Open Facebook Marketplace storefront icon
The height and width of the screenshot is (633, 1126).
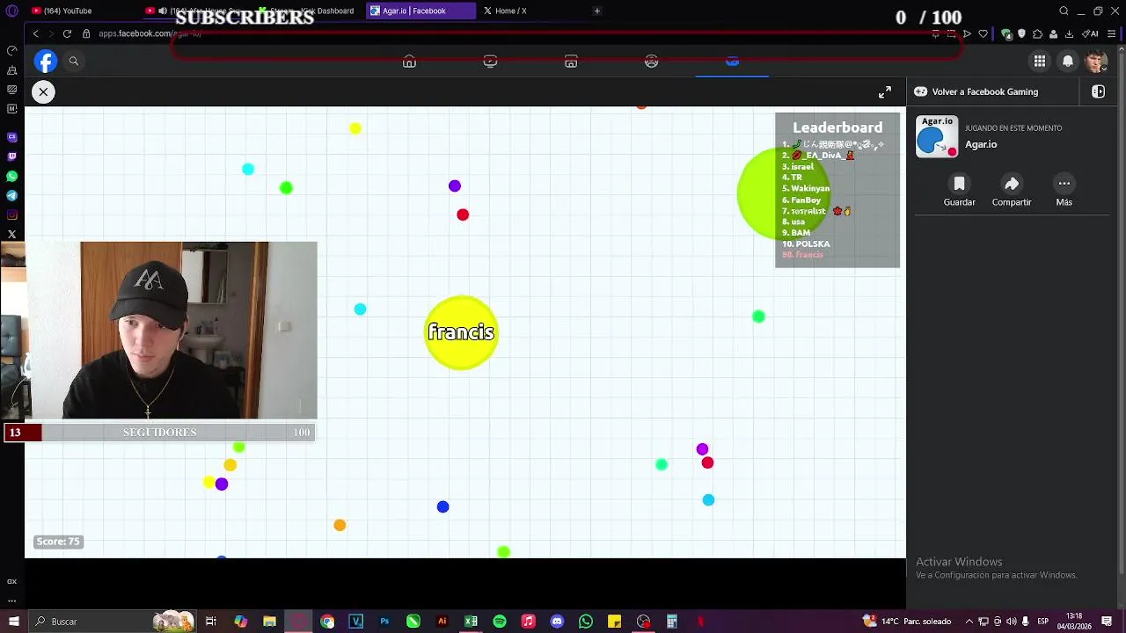click(x=571, y=62)
